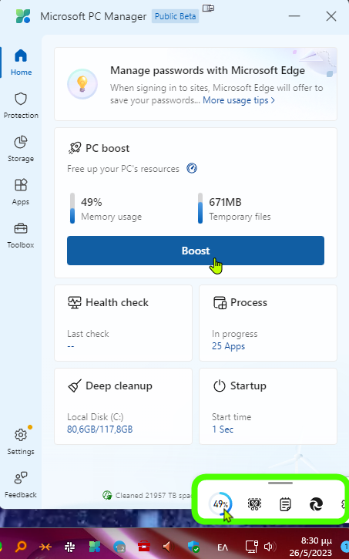The height and width of the screenshot is (559, 349).
Task: Launch Edge from the mini toolbar
Action: [316, 504]
